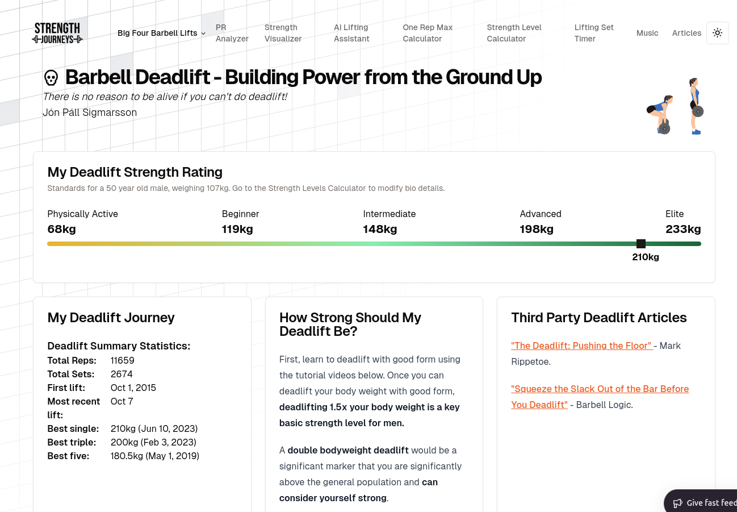Open the Lifting Set Timer tool
Image resolution: width=737 pixels, height=512 pixels.
(594, 33)
